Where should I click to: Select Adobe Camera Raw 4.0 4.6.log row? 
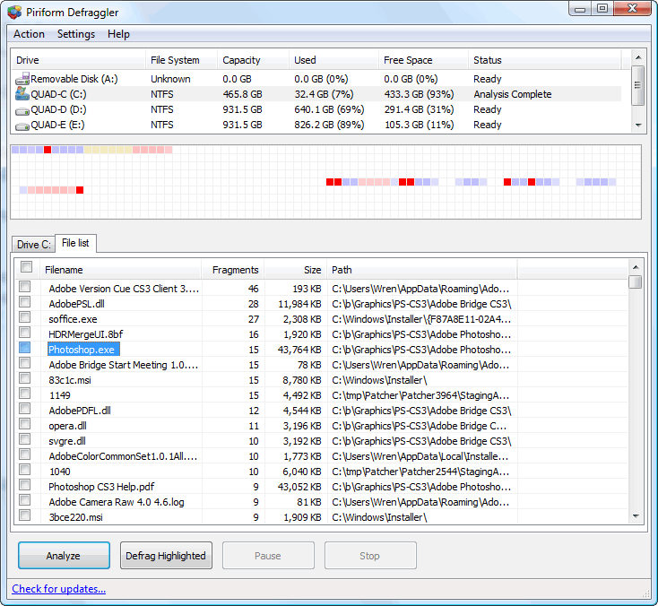pos(322,502)
